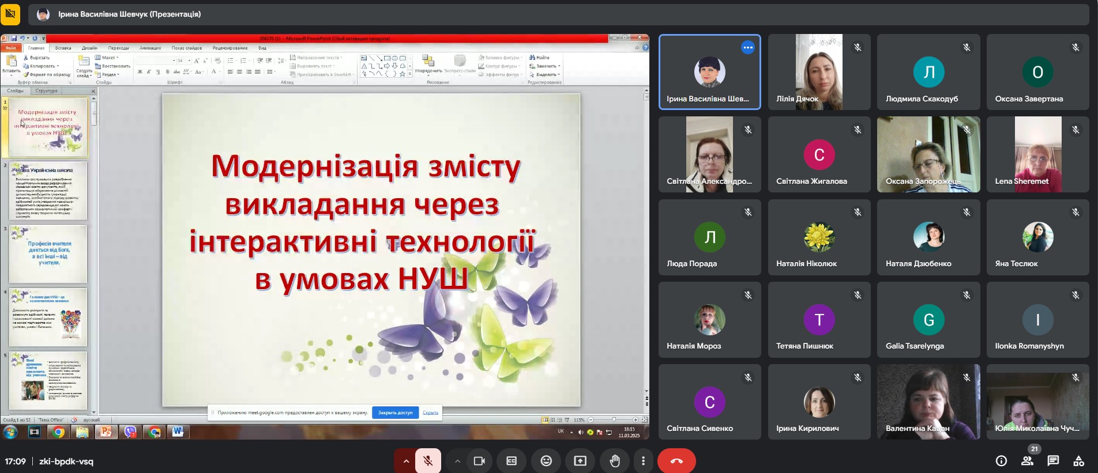Switch to the Анимация ribbon tab
The height and width of the screenshot is (473, 1098).
coord(150,48)
